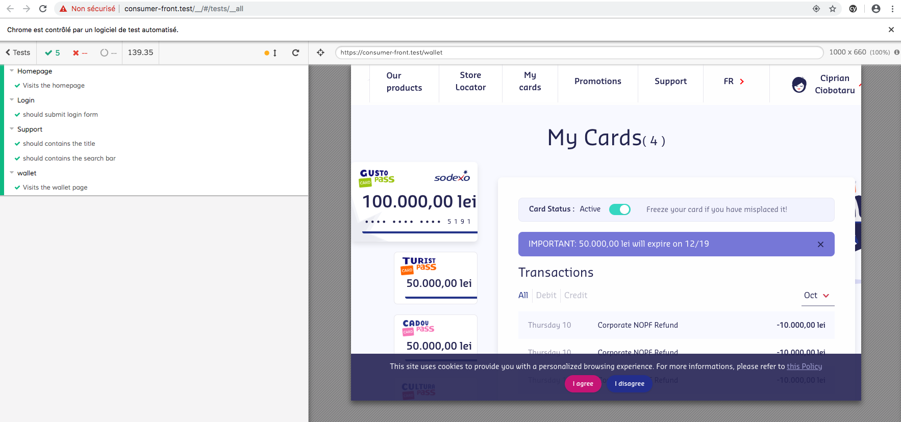
Task: Select the Turist Pass card
Action: [436, 278]
